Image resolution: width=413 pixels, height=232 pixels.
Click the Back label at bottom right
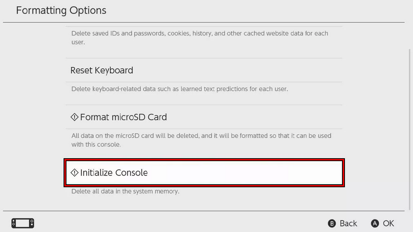[x=348, y=223]
